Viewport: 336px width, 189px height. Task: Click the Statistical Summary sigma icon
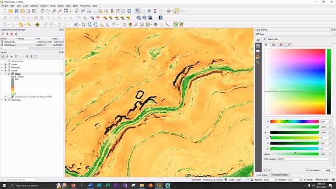[x=155, y=11]
